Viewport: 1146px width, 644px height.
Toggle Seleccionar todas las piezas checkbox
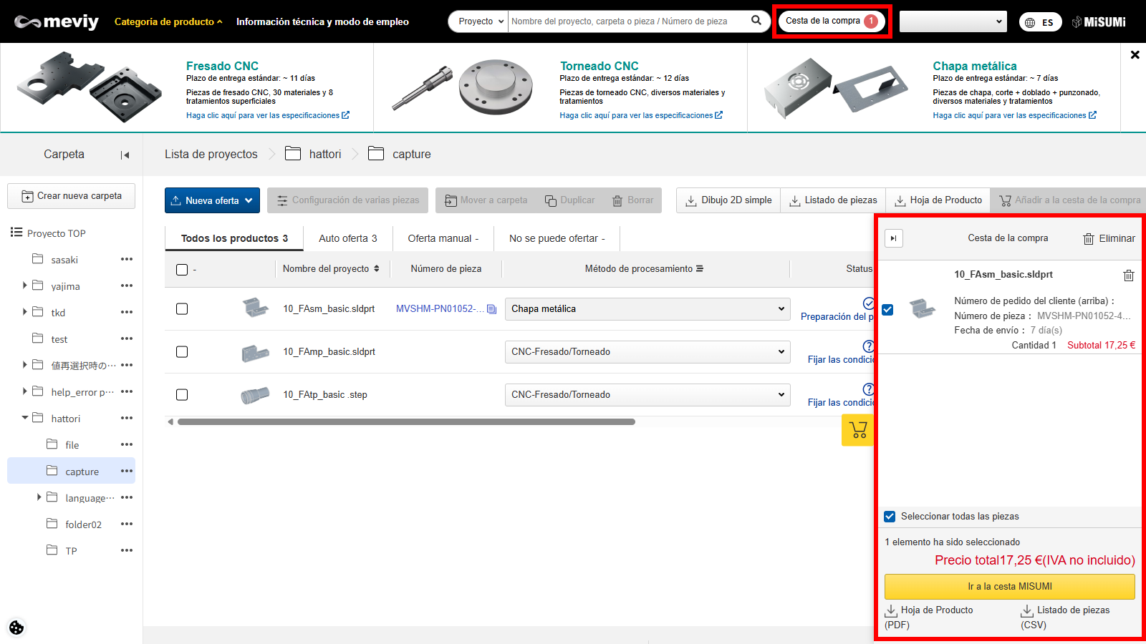(890, 517)
